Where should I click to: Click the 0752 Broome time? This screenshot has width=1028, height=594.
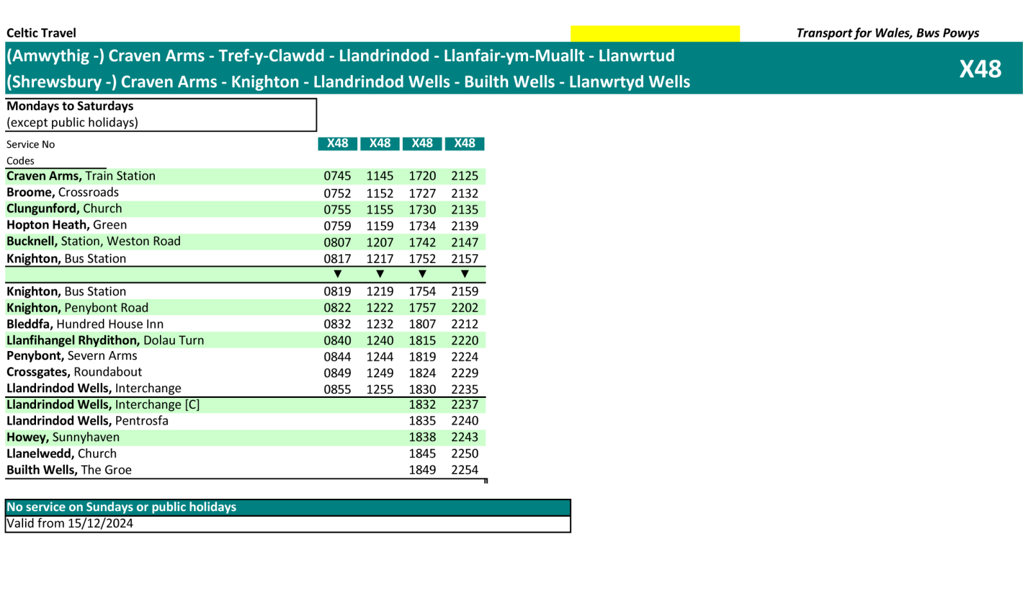(337, 194)
